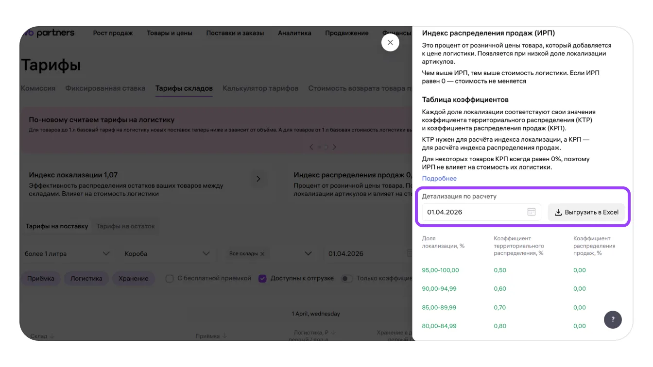Sort table by Приёмка column arrow

pos(224,336)
